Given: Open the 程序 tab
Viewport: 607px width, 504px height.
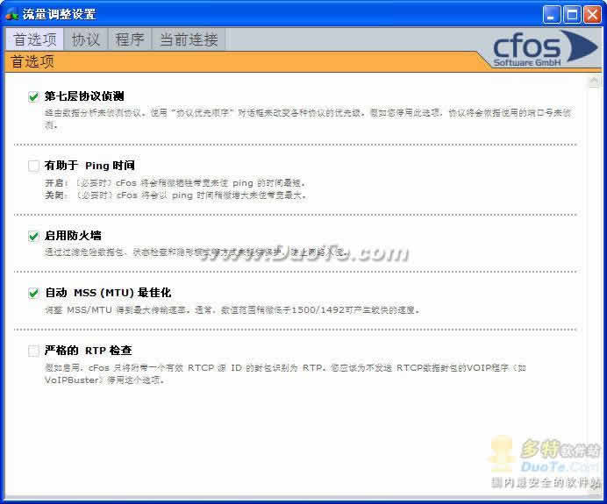Looking at the screenshot, I should (x=129, y=39).
